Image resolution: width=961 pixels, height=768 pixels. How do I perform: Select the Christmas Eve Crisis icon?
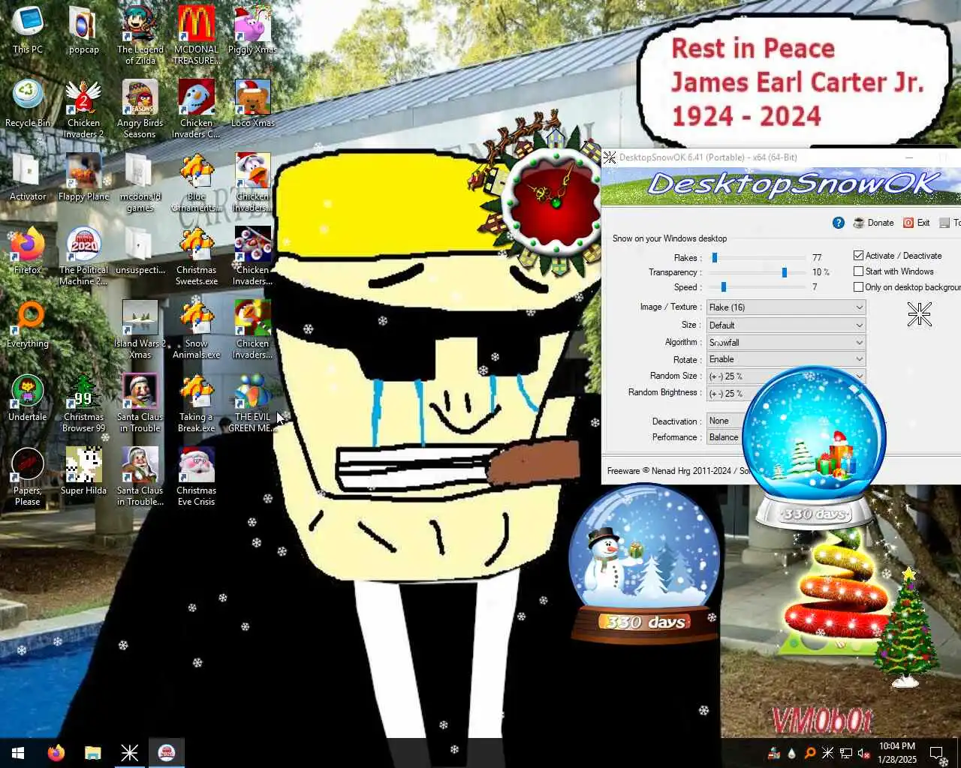(x=197, y=477)
